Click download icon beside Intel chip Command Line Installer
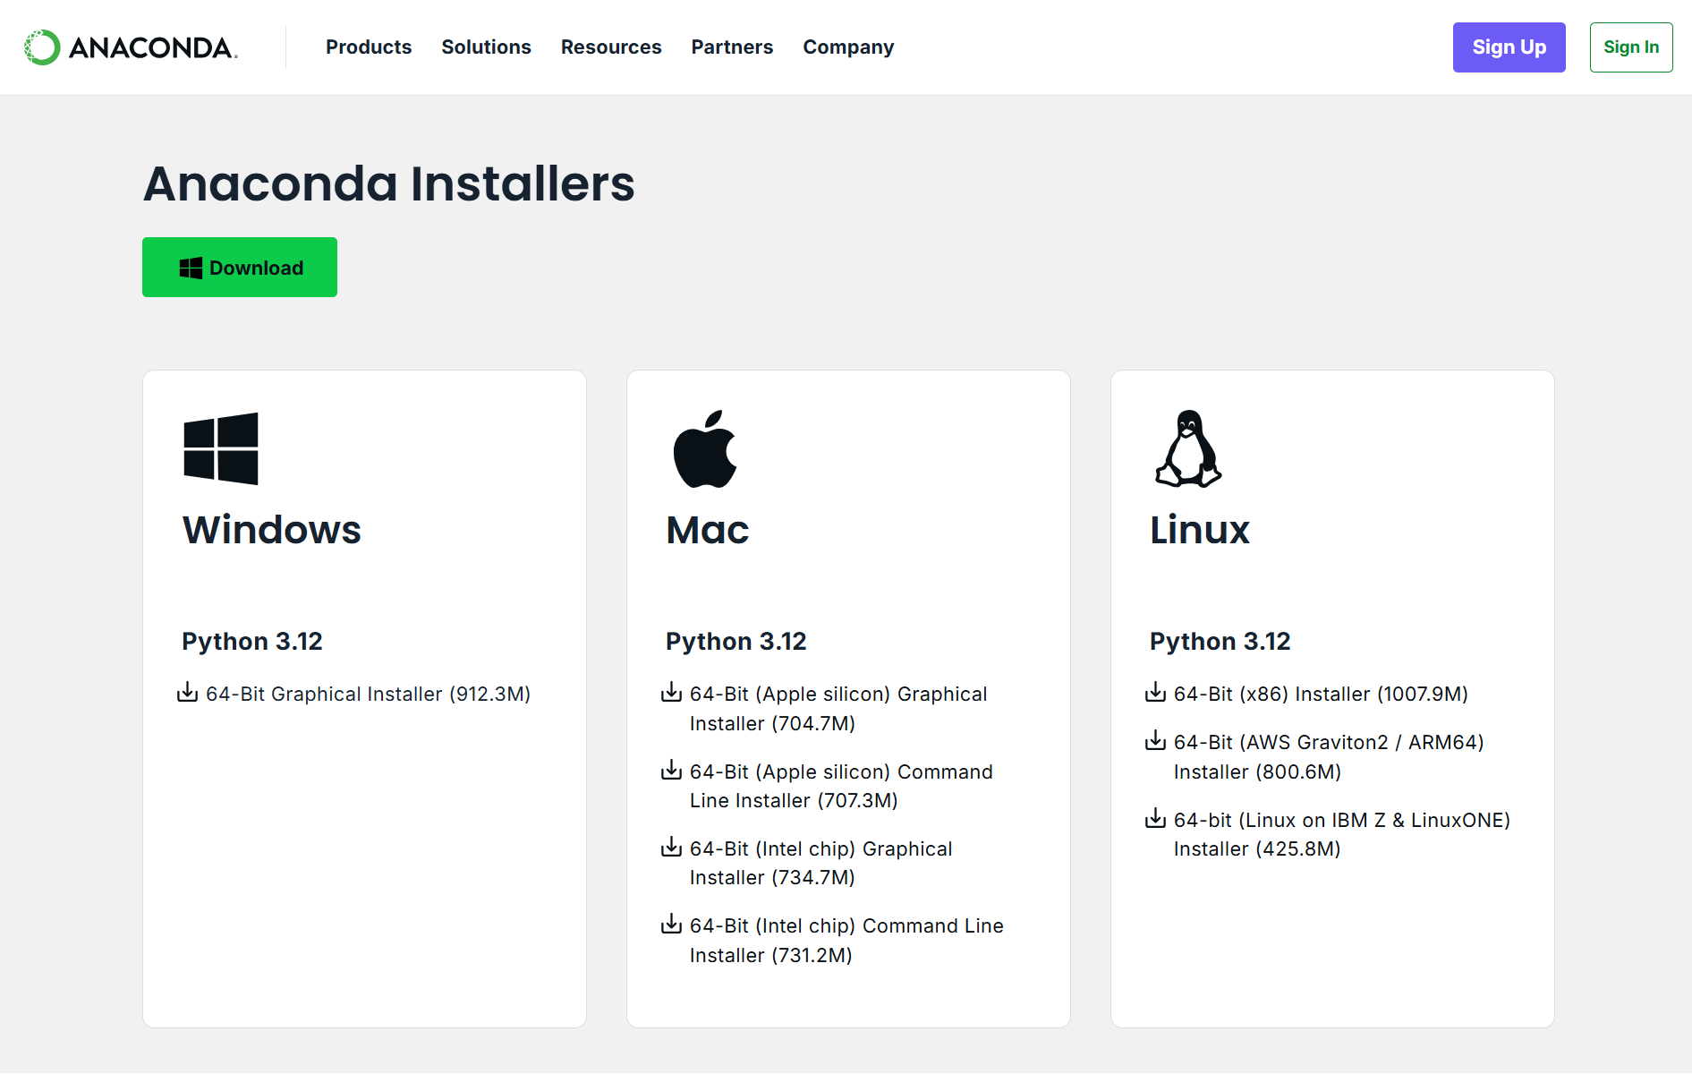 [671, 924]
